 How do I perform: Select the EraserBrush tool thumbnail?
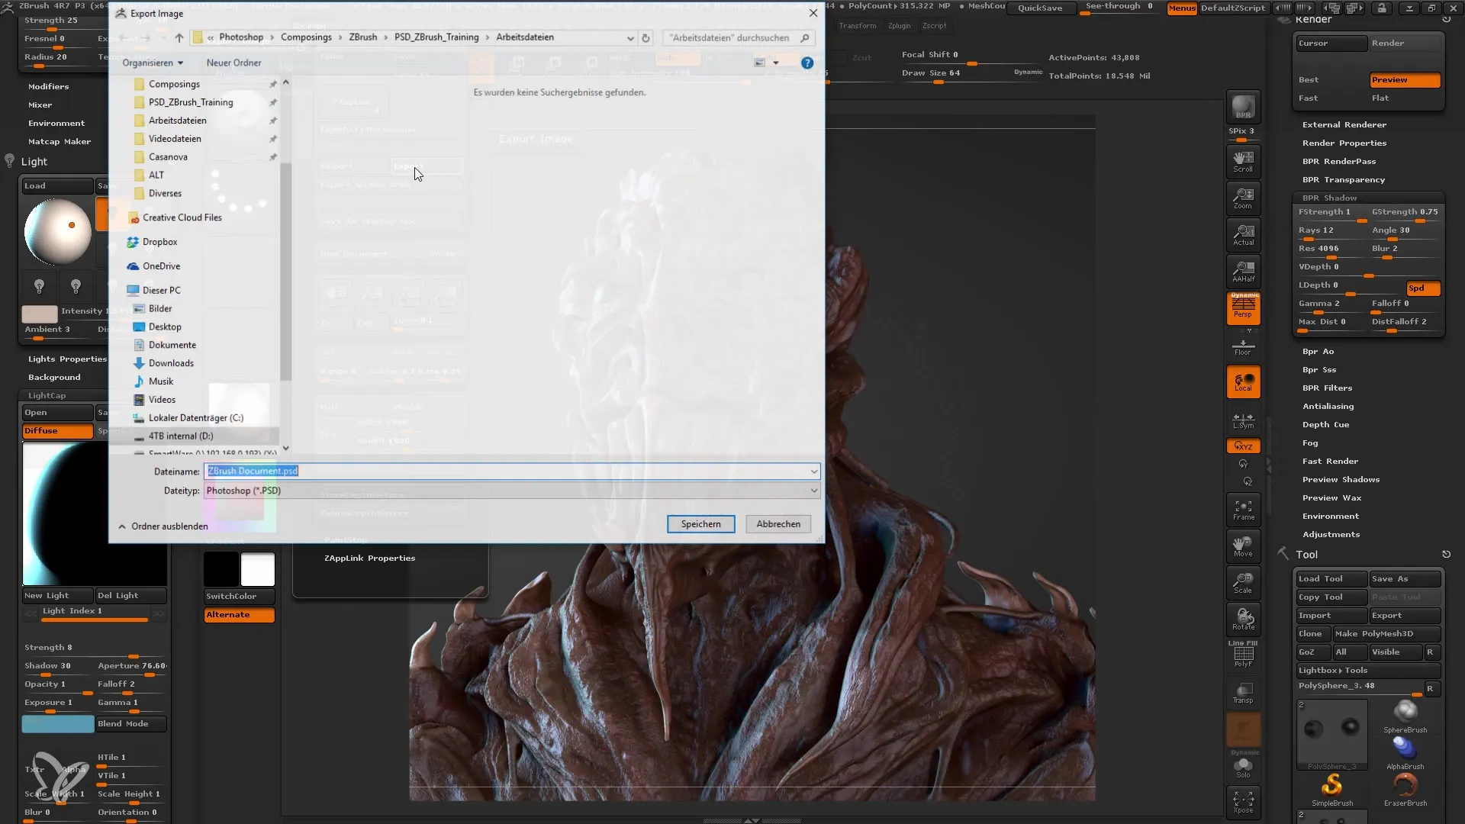[1405, 789]
